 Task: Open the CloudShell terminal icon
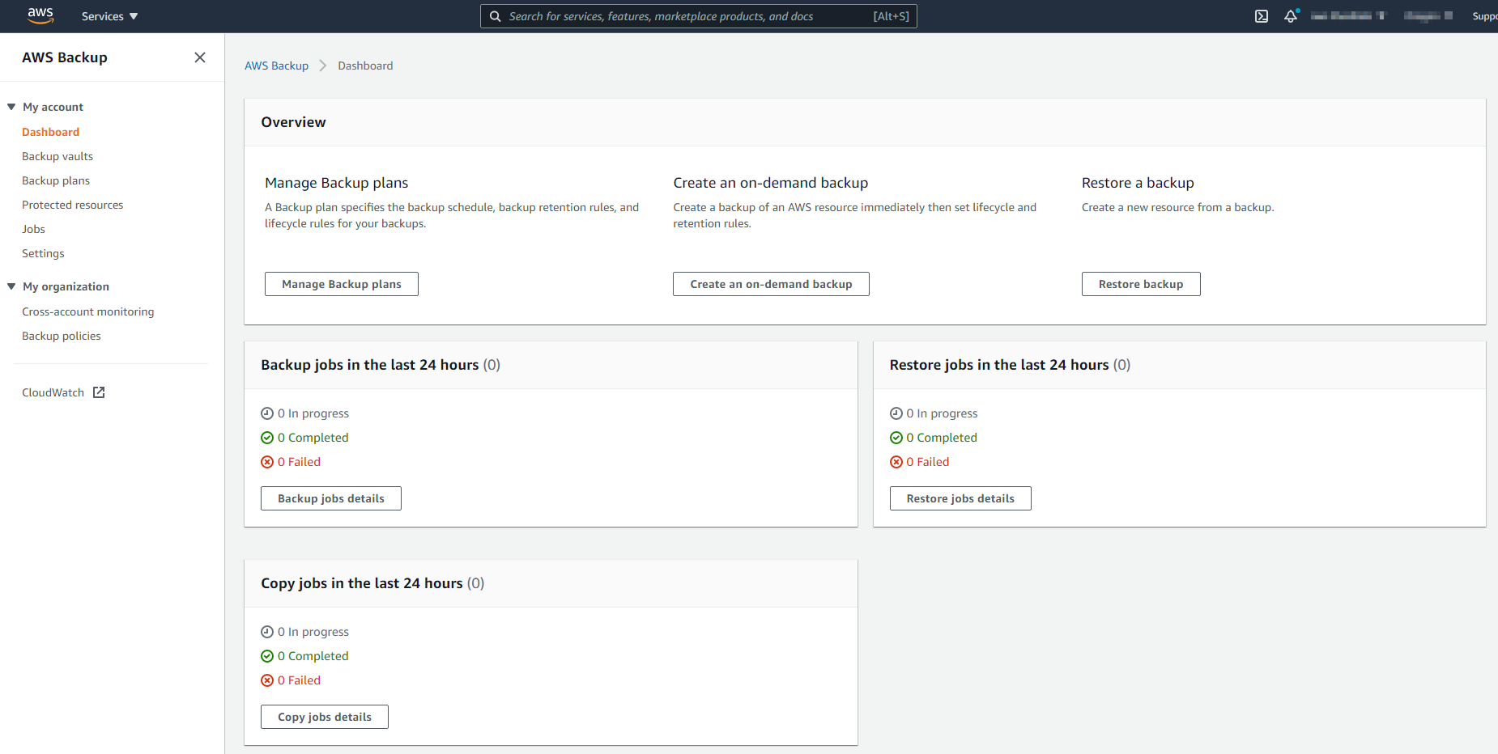(1262, 16)
